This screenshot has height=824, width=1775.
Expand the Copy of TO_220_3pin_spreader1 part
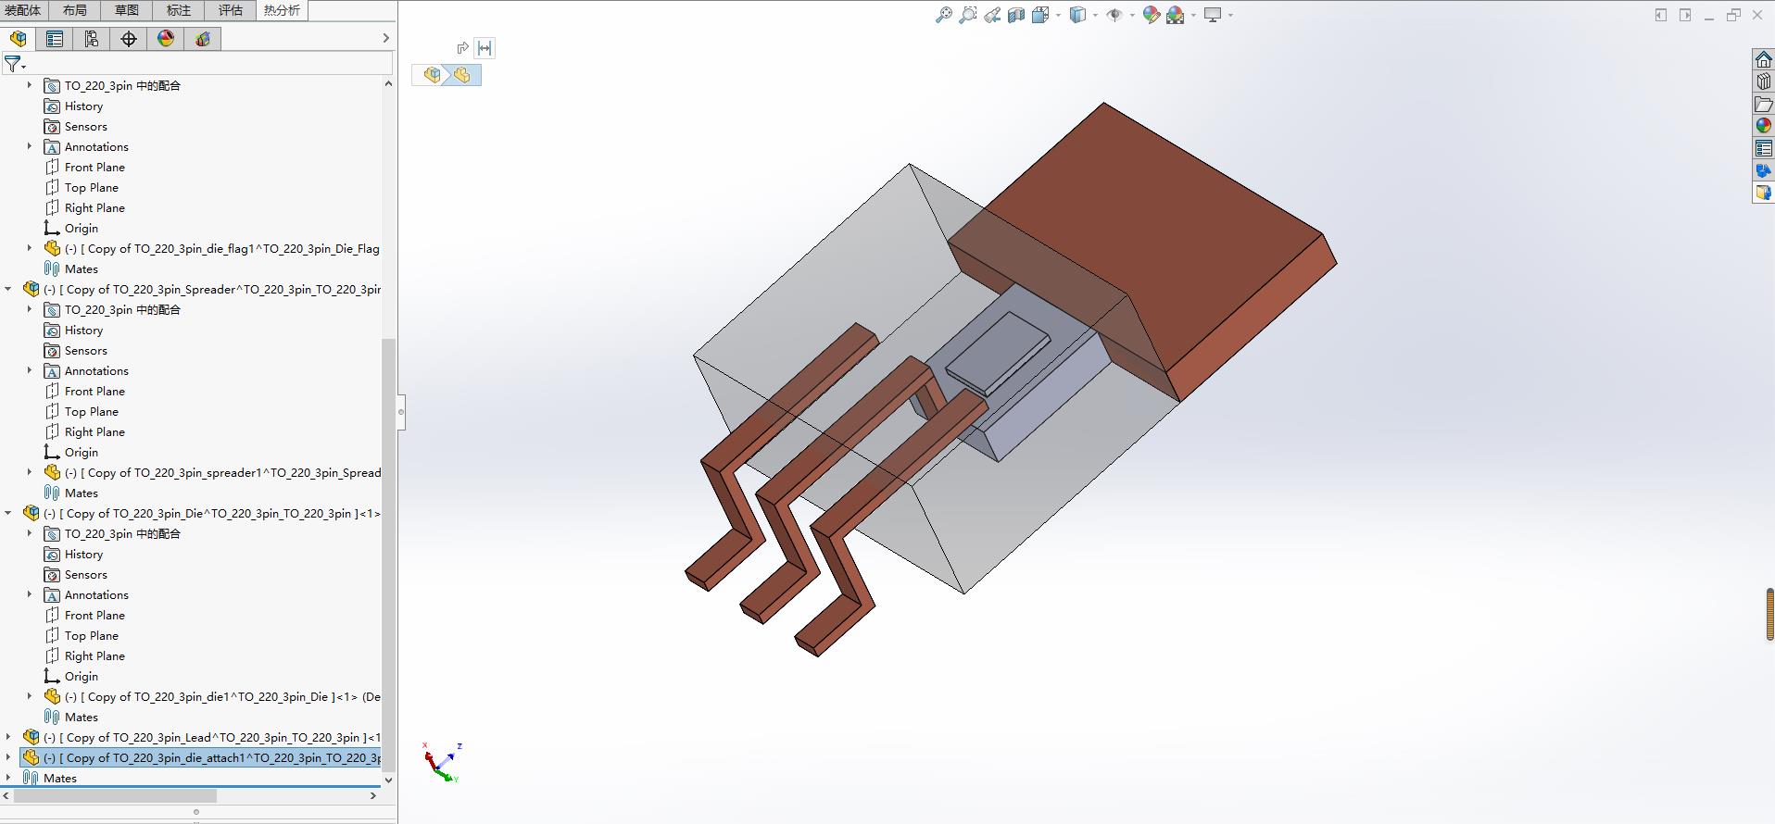29,472
